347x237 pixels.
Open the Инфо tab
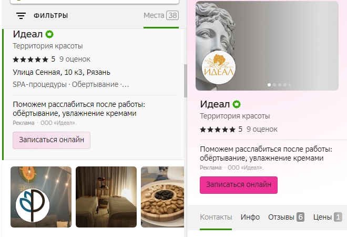click(x=250, y=217)
